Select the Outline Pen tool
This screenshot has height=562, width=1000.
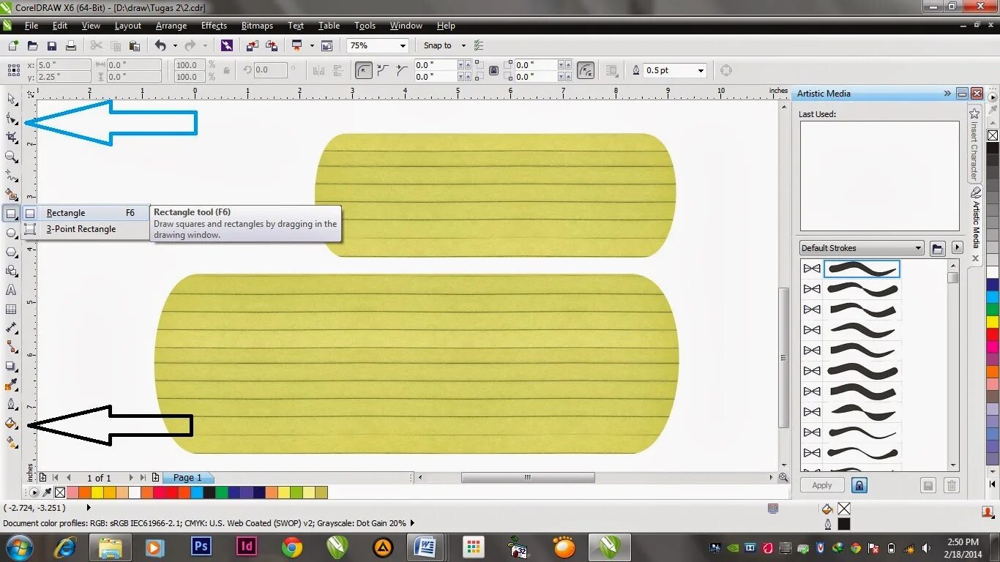pyautogui.click(x=11, y=404)
